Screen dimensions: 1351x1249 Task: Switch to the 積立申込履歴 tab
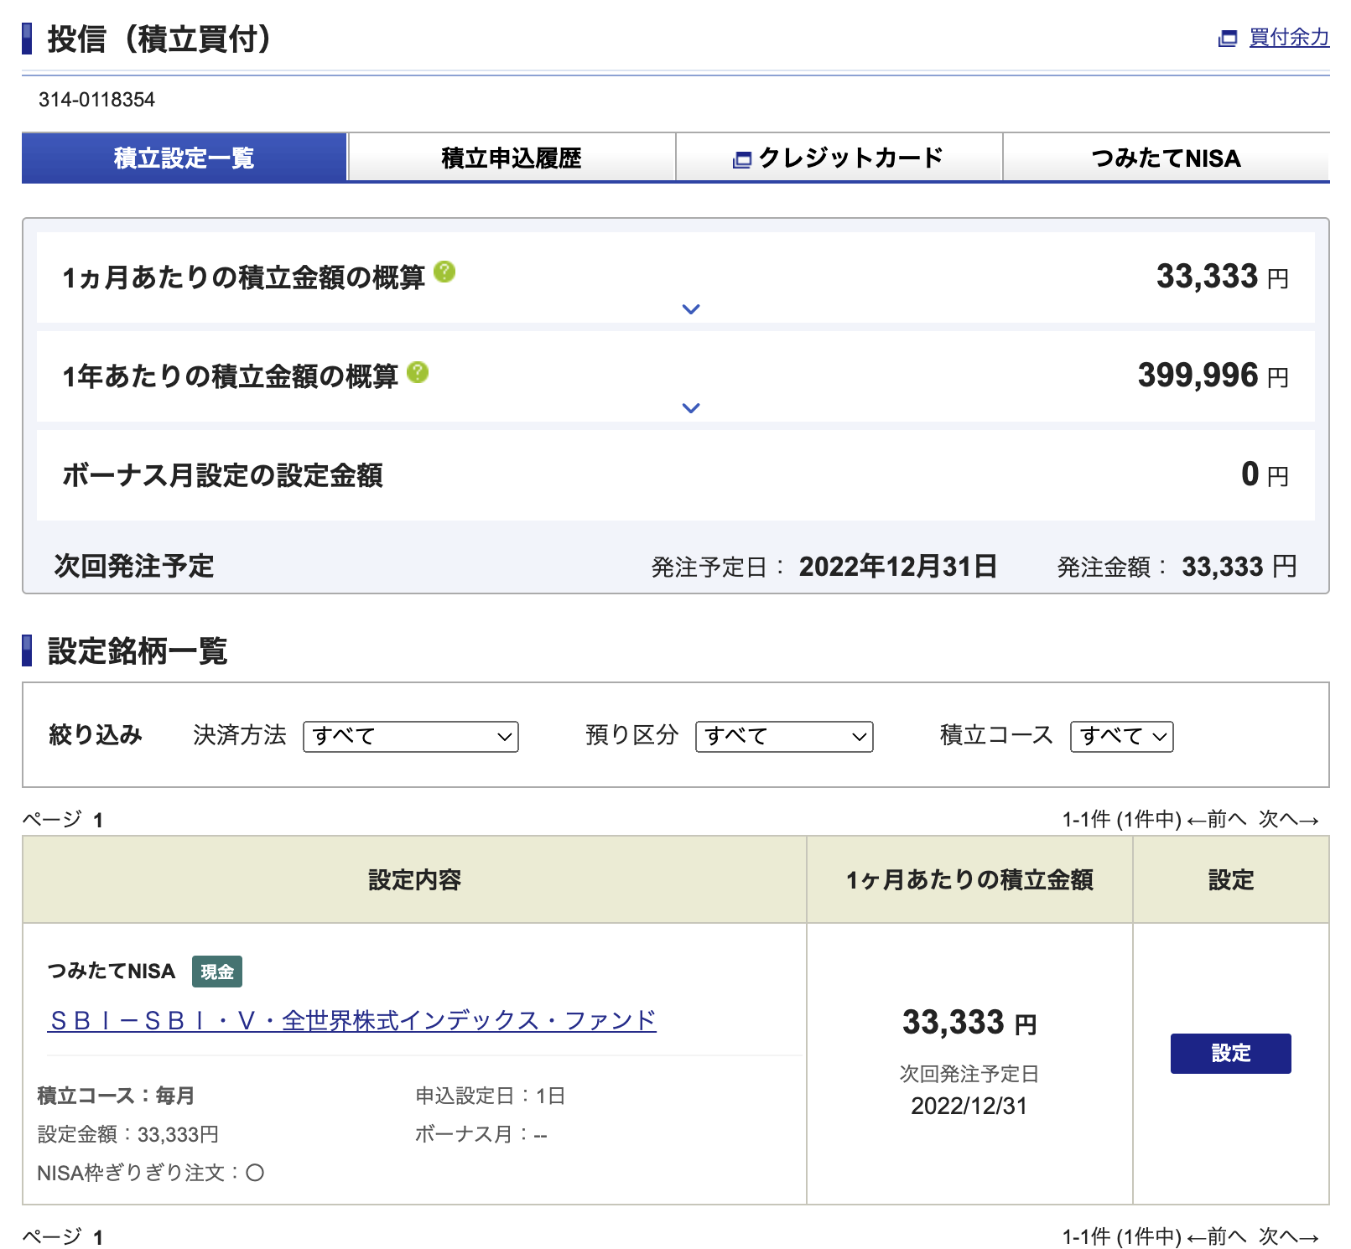tap(512, 158)
